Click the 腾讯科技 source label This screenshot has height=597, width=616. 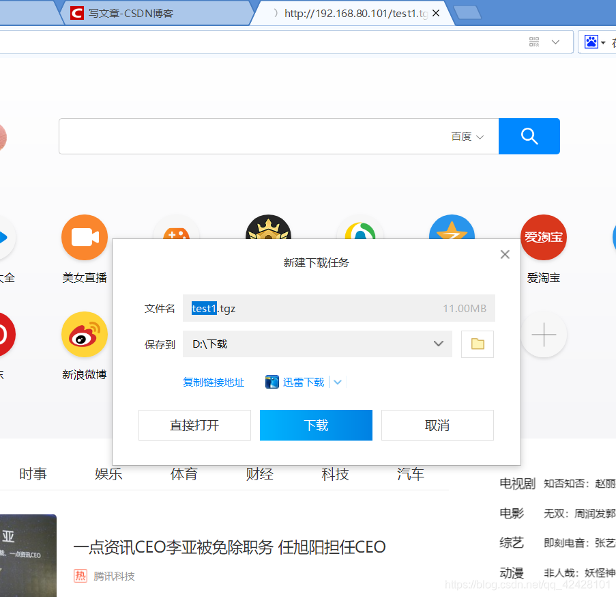[114, 576]
